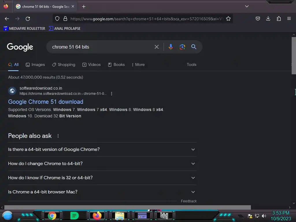Click the softwaredownload.co.in site favicon
296x222 pixels.
pyautogui.click(x=12, y=91)
